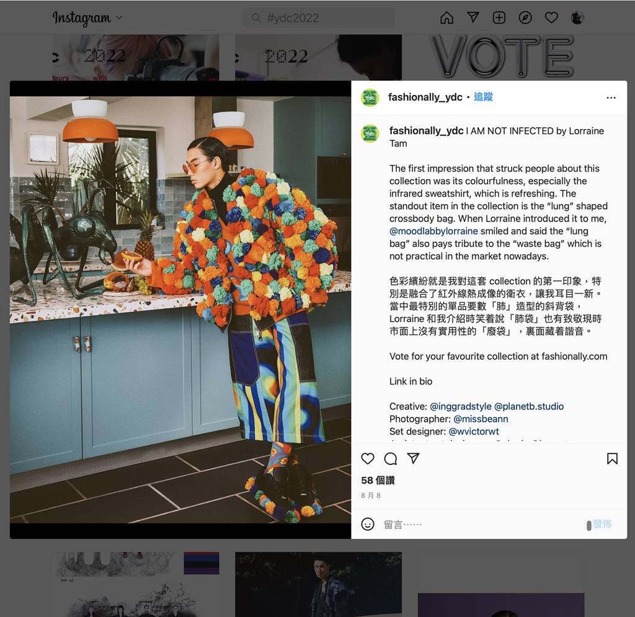This screenshot has height=617, width=635.
Task: Go to Instagram home feed icon
Action: [x=446, y=18]
